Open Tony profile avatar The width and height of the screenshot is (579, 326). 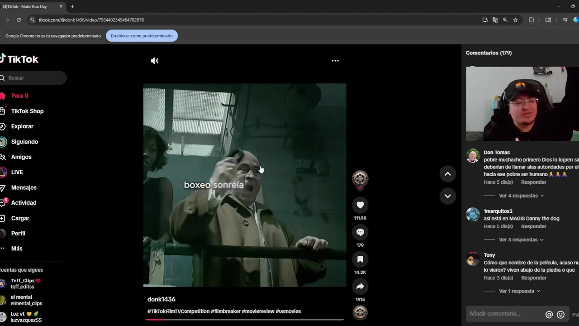point(473,259)
